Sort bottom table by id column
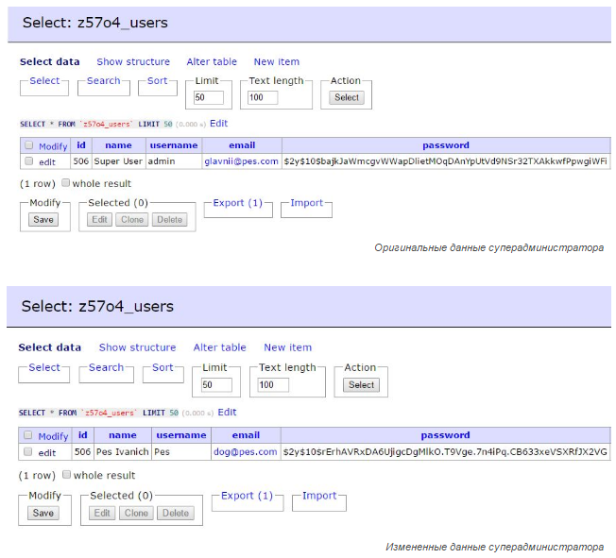The image size is (616, 558). pyautogui.click(x=82, y=435)
